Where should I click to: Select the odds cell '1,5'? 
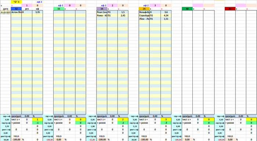(123, 12)
